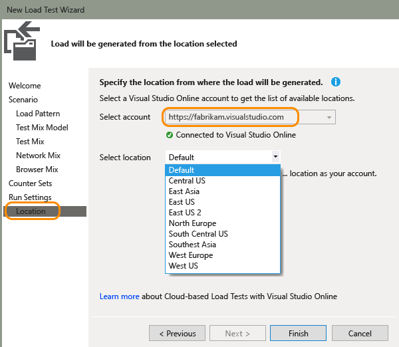Click the Select location combo box showing Default

coord(223,157)
